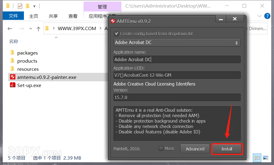This screenshot has height=165, width=274.
Task: Select the packages folder
Action: point(28,53)
